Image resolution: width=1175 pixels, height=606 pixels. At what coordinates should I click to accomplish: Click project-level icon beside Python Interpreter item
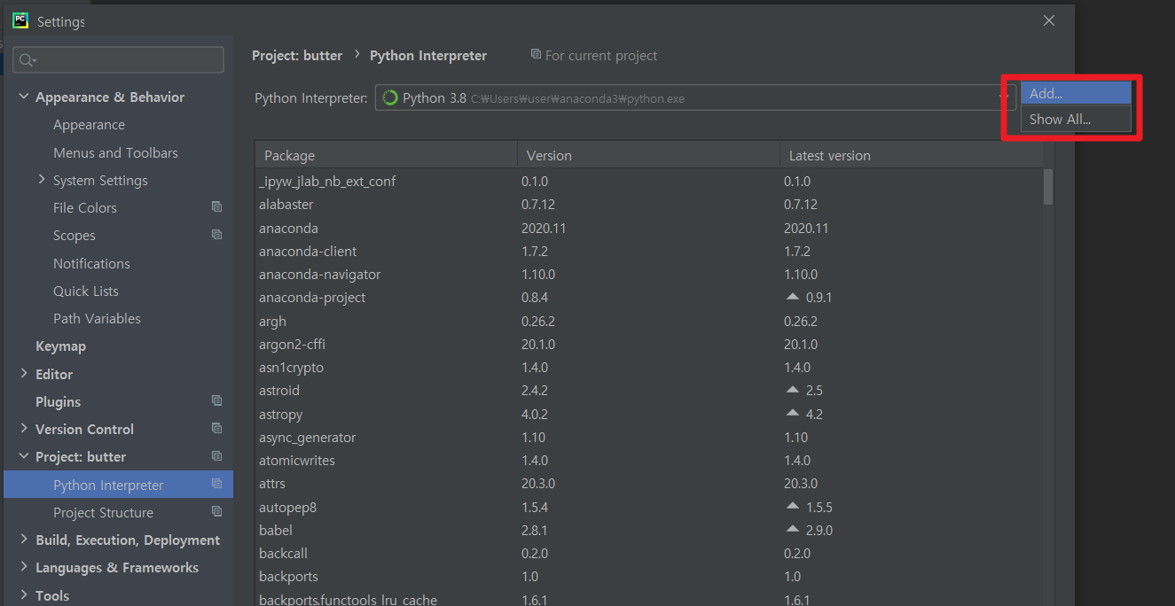[216, 485]
